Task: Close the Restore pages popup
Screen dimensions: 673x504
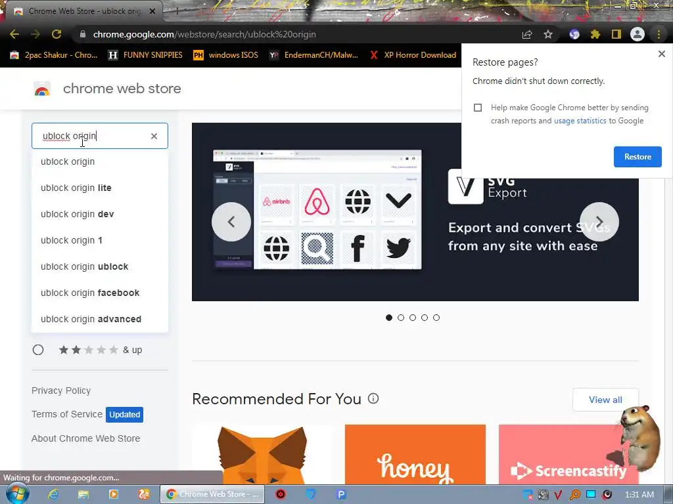Action: coord(662,54)
